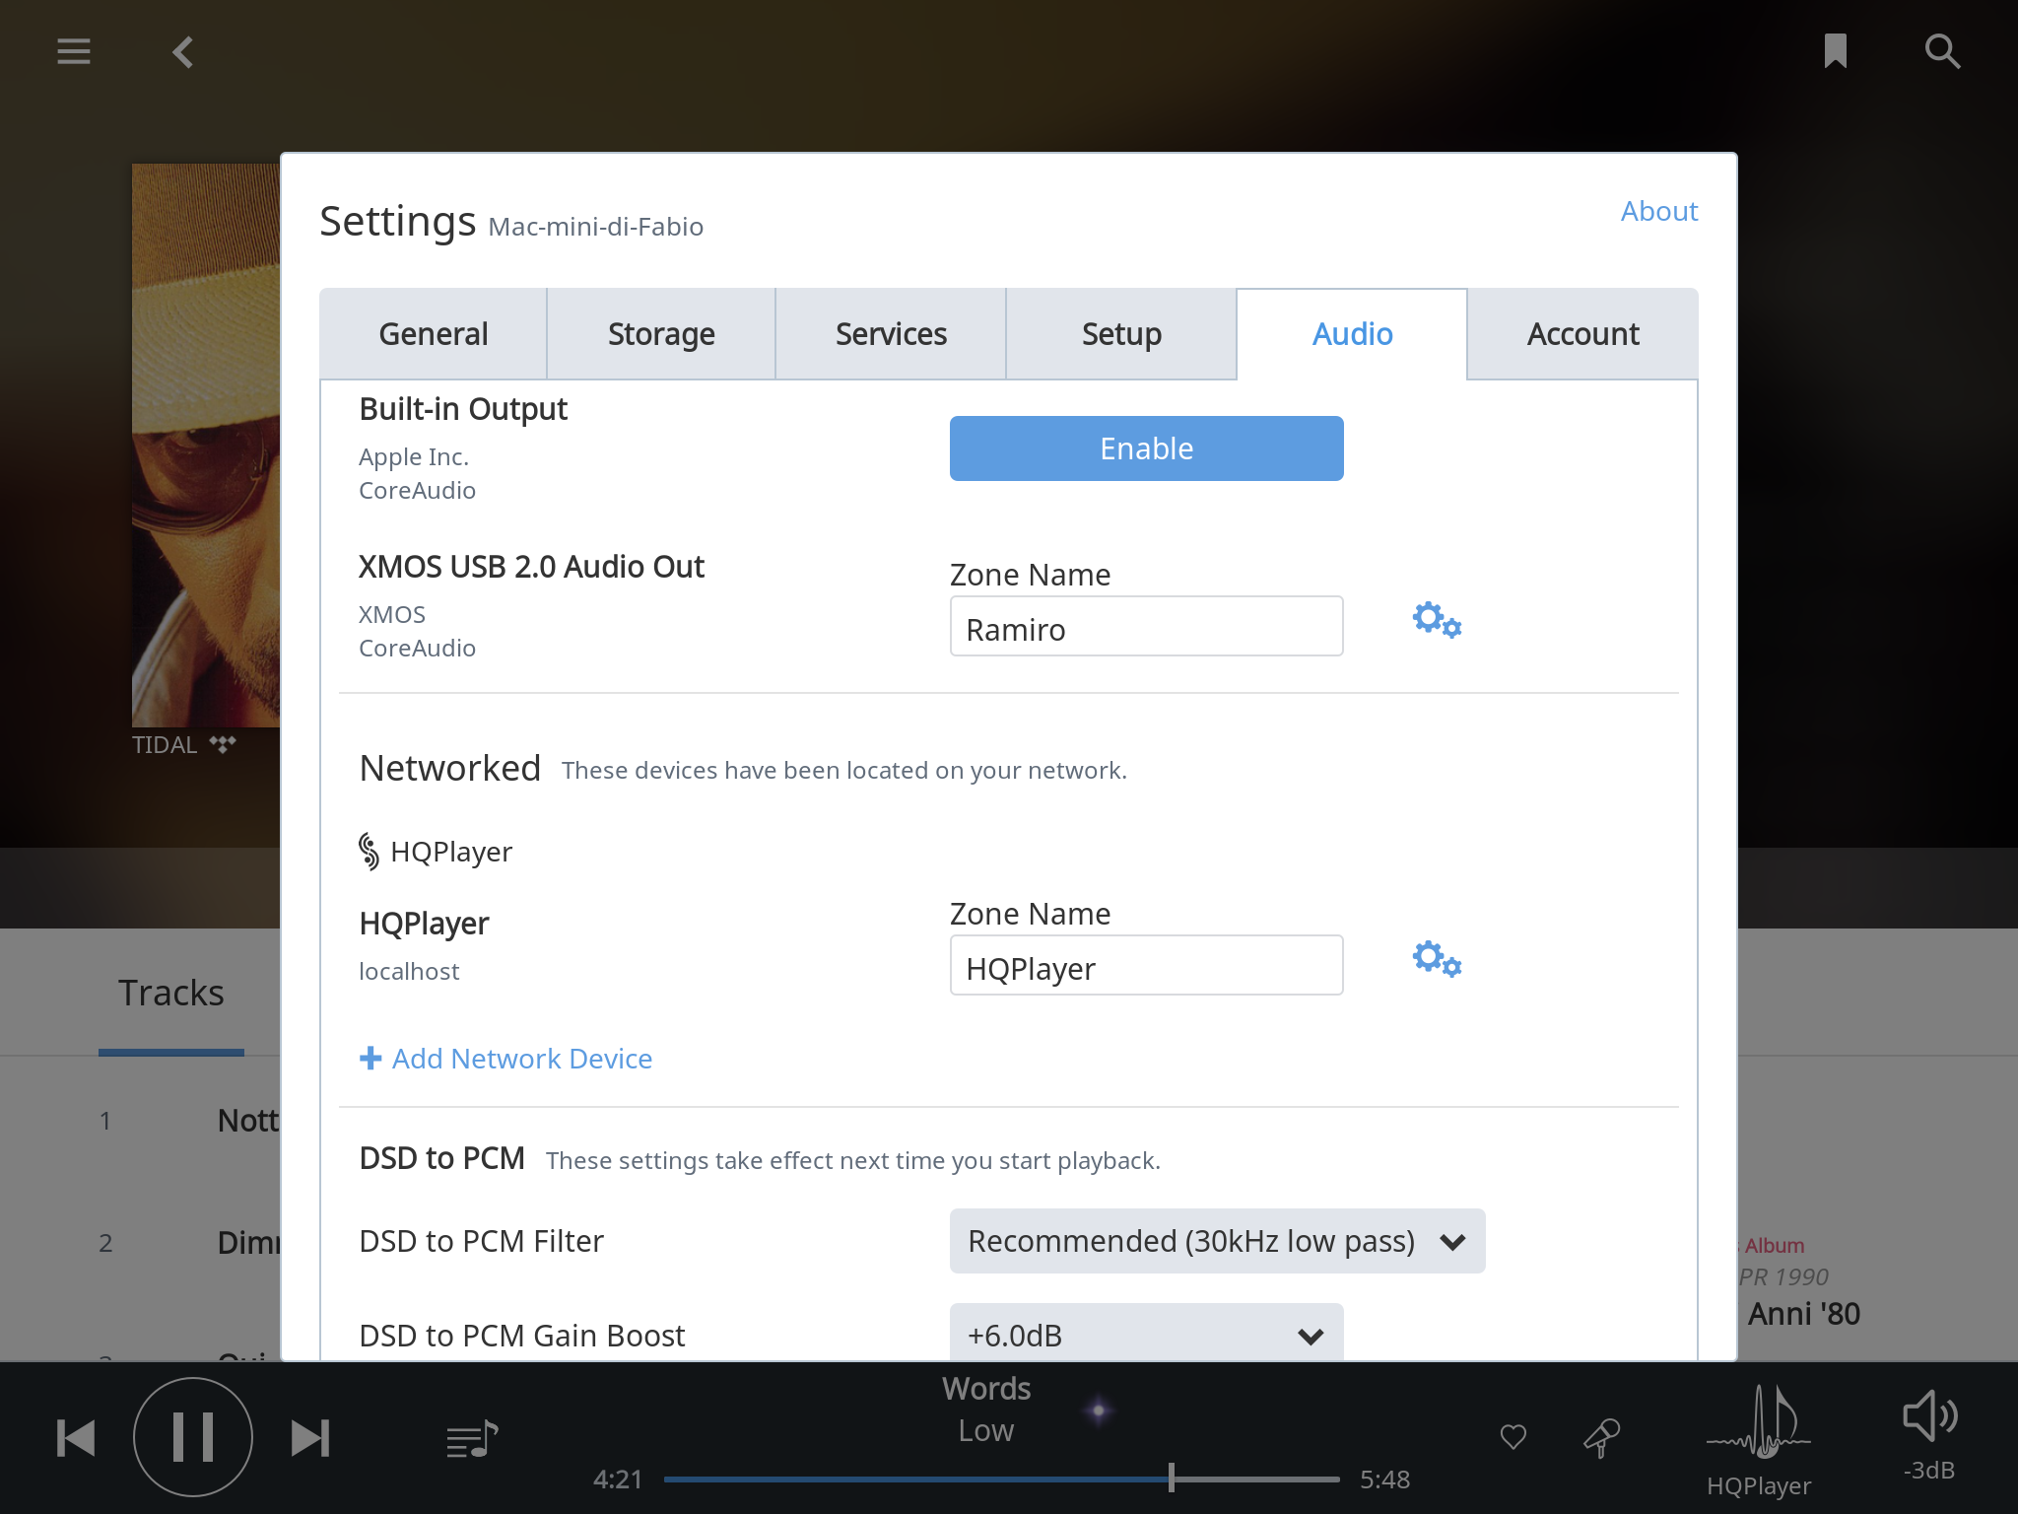Open volume control showing -3dB

[x=1928, y=1434]
